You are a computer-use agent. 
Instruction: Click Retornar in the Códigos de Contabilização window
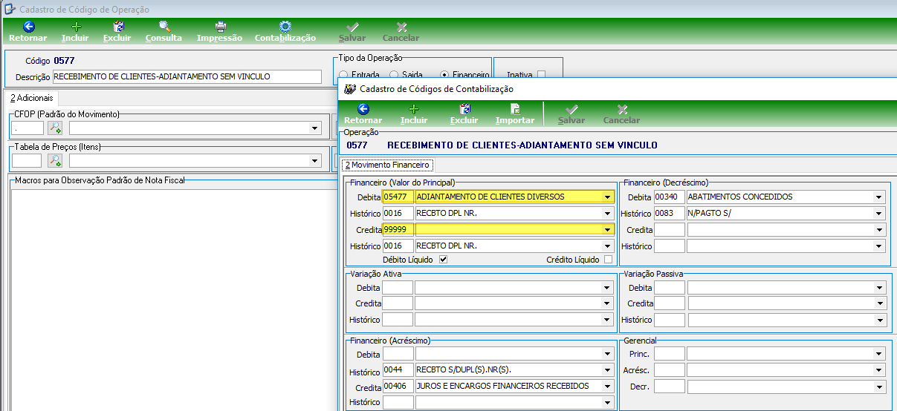point(363,114)
